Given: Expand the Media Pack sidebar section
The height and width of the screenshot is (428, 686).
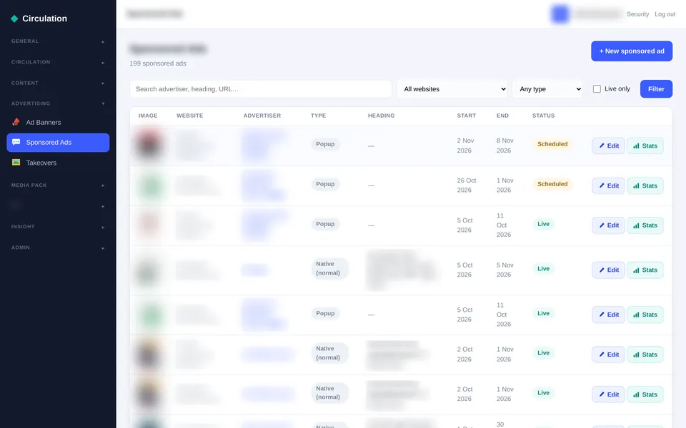Looking at the screenshot, I should coord(58,185).
